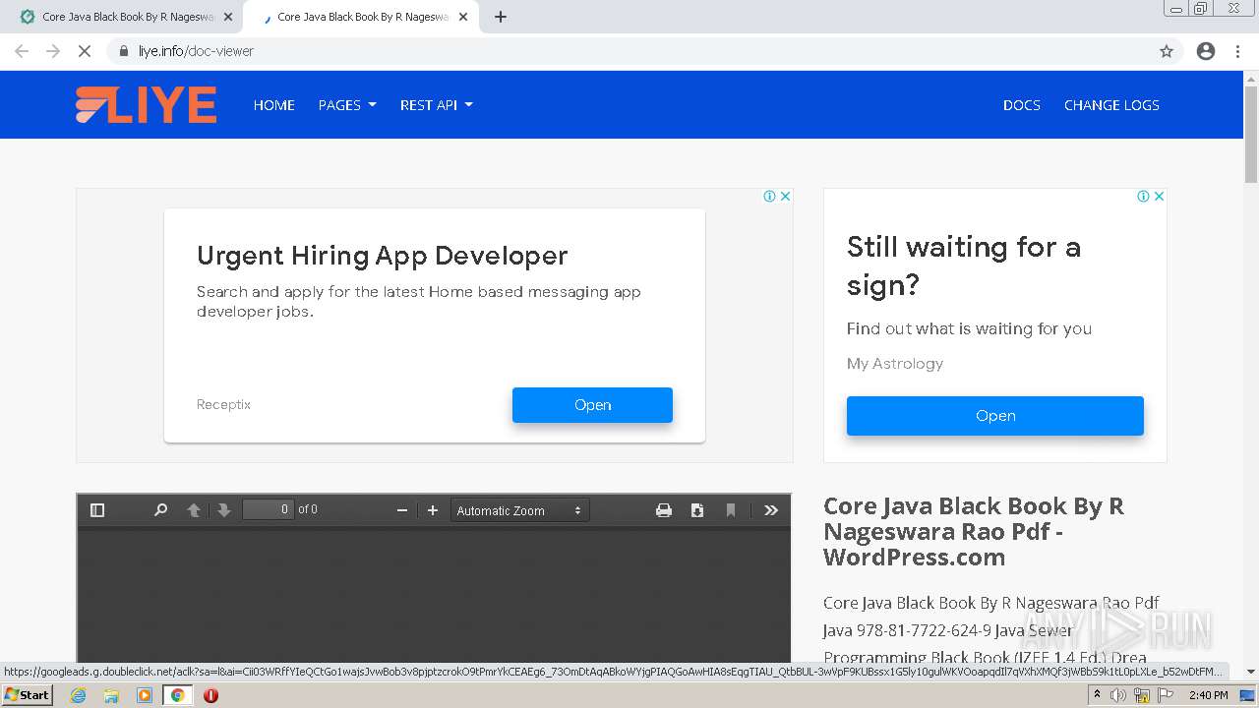
Task: Open the Chrome taskbar icon
Action: pos(178,695)
